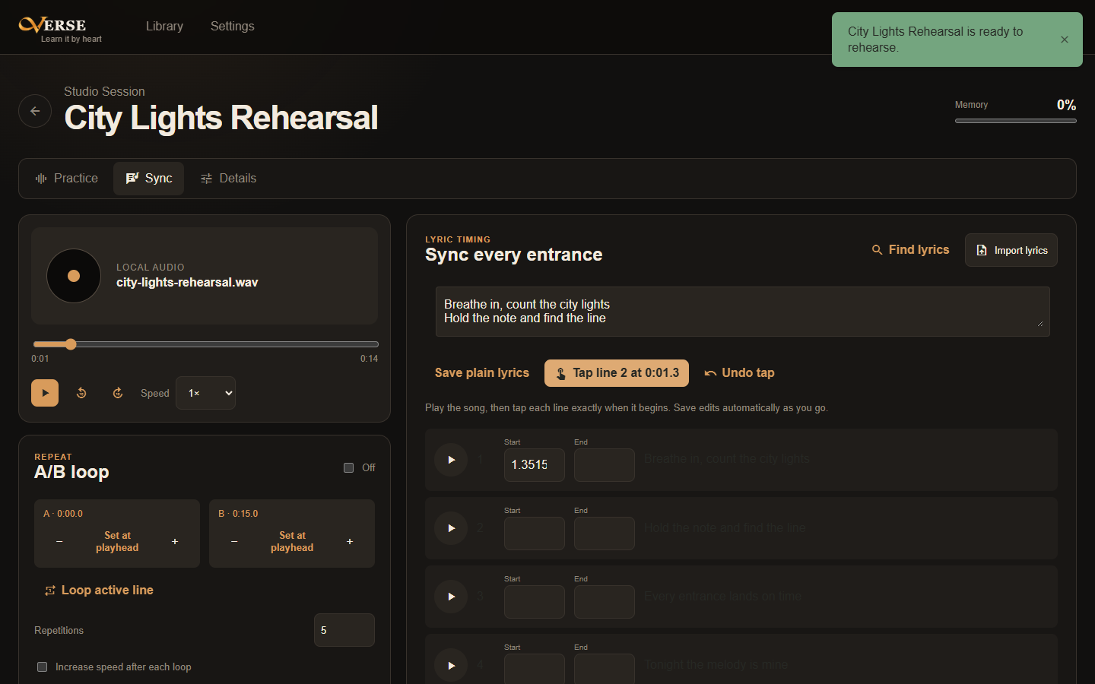Play the city-lights-rehearsal audio

pos(45,393)
